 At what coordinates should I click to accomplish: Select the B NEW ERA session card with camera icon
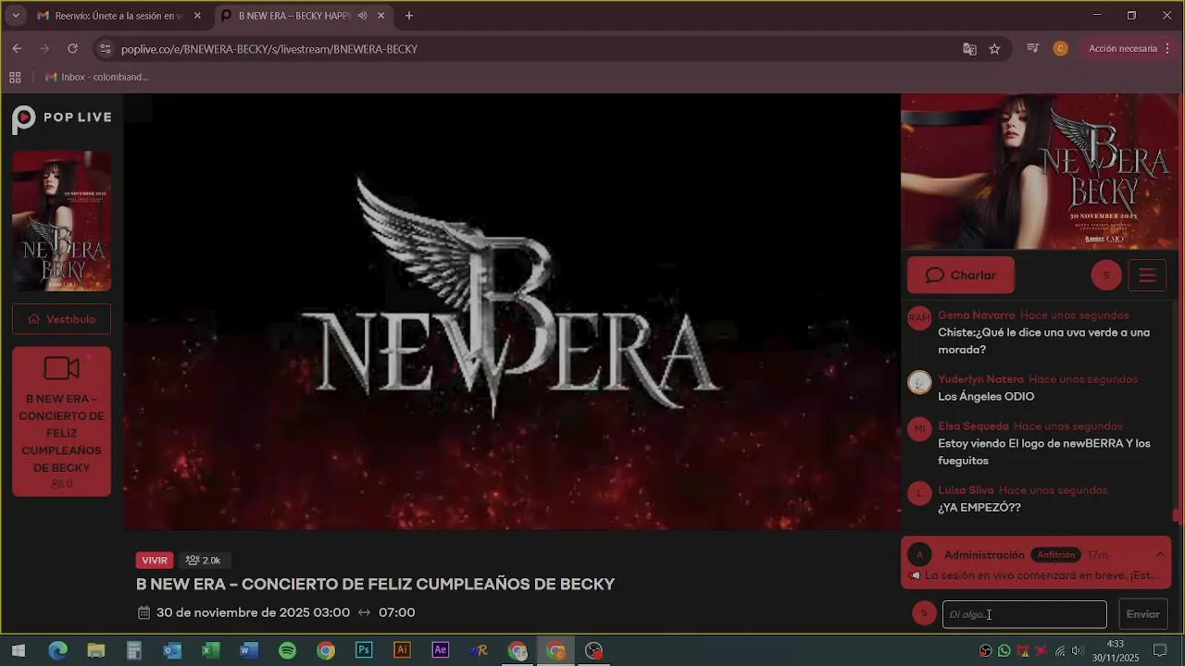coord(61,422)
